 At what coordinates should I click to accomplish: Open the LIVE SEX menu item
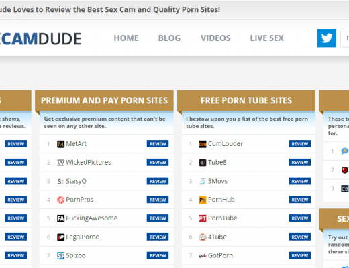point(267,38)
